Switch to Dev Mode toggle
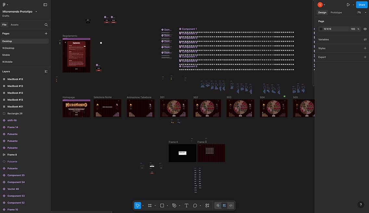Viewport: 369px width, 213px height. pos(231,206)
